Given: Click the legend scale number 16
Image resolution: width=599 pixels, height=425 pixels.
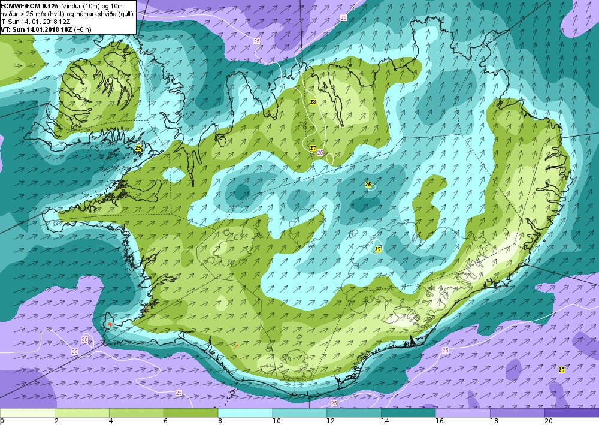Looking at the screenshot, I should [x=439, y=421].
